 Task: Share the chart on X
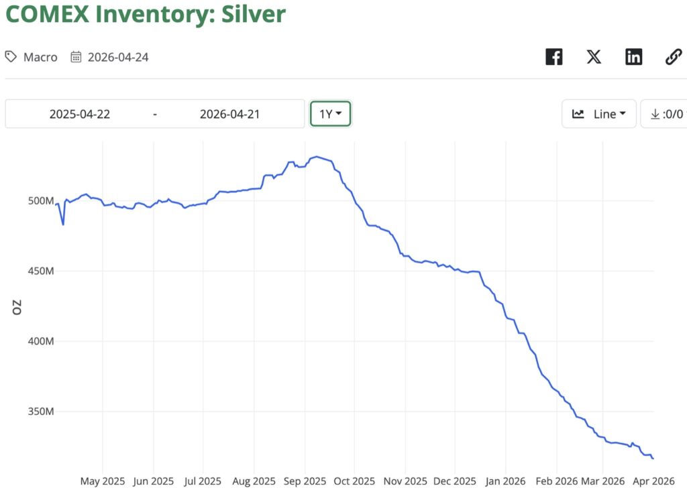click(x=594, y=57)
